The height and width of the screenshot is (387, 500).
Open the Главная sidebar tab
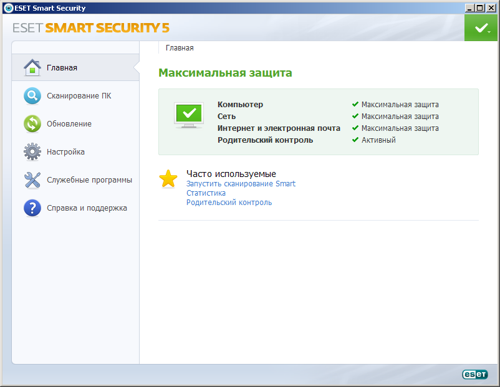(x=75, y=67)
